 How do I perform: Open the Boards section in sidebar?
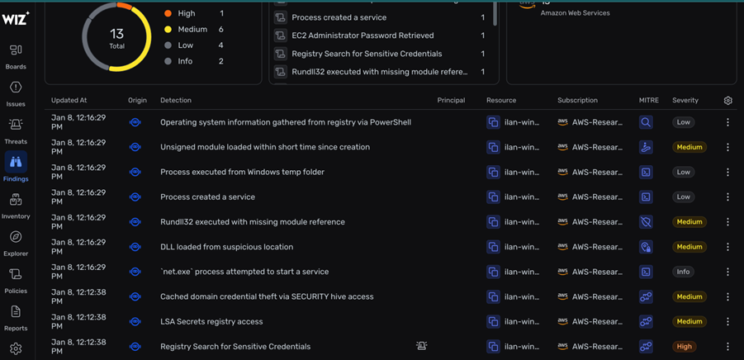pyautogui.click(x=16, y=56)
